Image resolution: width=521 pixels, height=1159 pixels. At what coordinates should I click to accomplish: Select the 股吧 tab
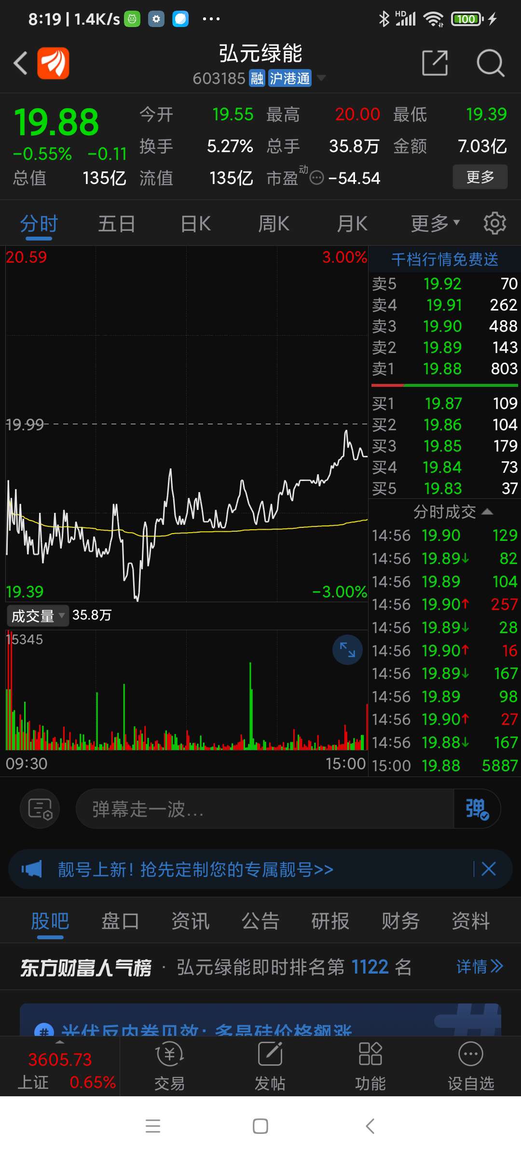coord(50,921)
